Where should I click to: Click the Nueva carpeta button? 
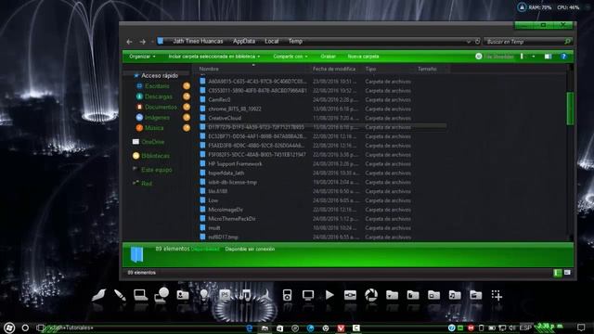pyautogui.click(x=363, y=57)
